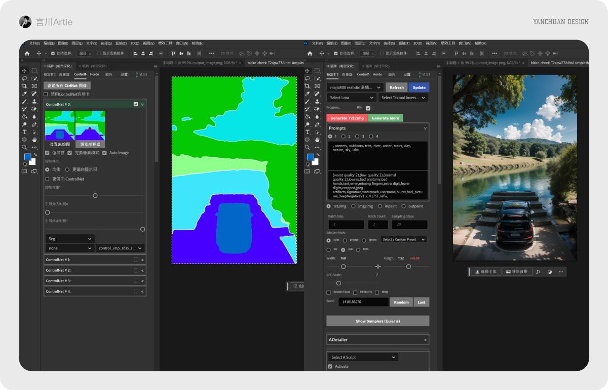Enable the Restore Faces checkbox
The height and width of the screenshot is (390, 608).
(328, 292)
